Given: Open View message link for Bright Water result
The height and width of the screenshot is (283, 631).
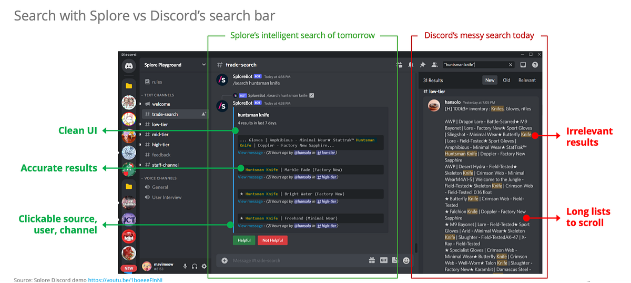Looking at the screenshot, I should [x=250, y=201].
